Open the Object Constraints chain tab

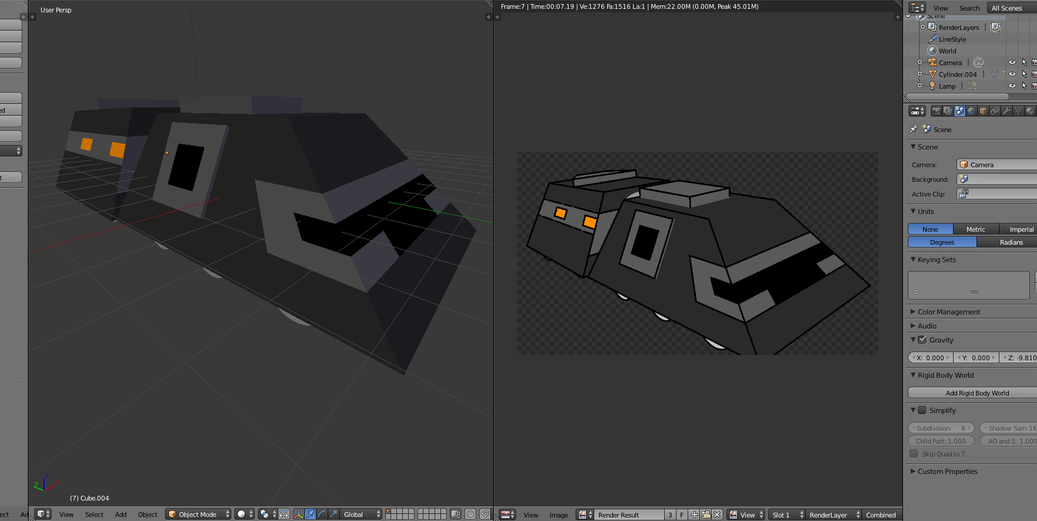point(995,111)
